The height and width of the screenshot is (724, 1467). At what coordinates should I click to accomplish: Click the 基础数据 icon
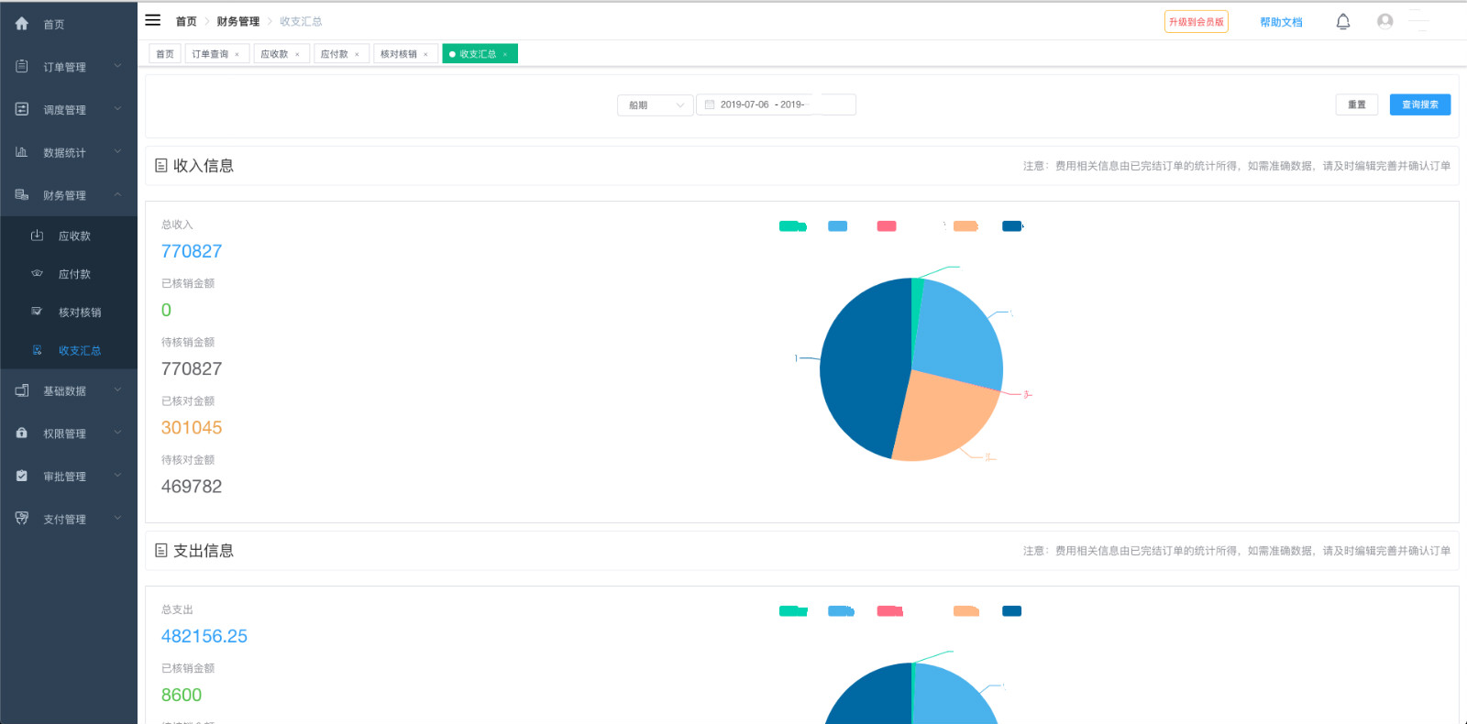(22, 390)
